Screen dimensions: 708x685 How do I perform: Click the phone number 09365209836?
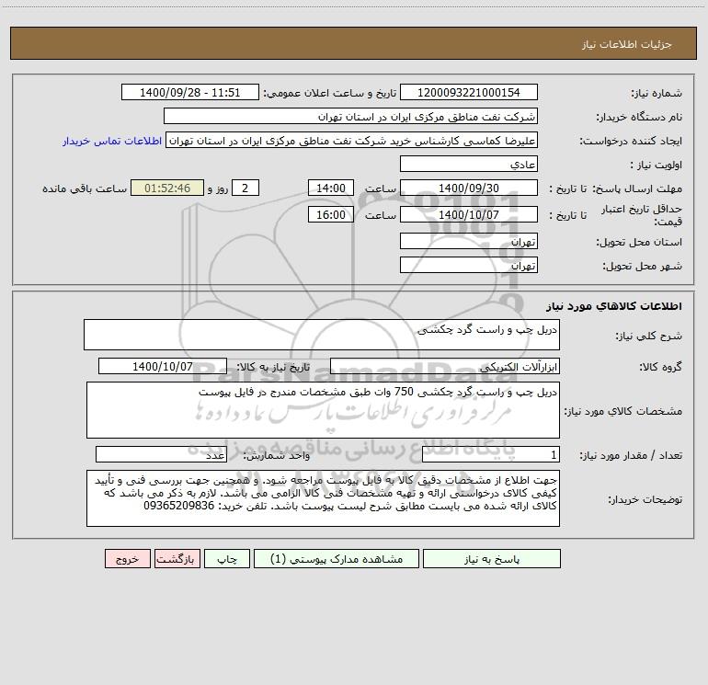tap(178, 506)
